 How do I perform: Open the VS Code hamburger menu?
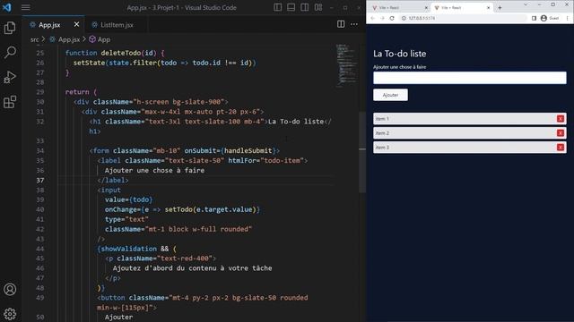(26, 7)
